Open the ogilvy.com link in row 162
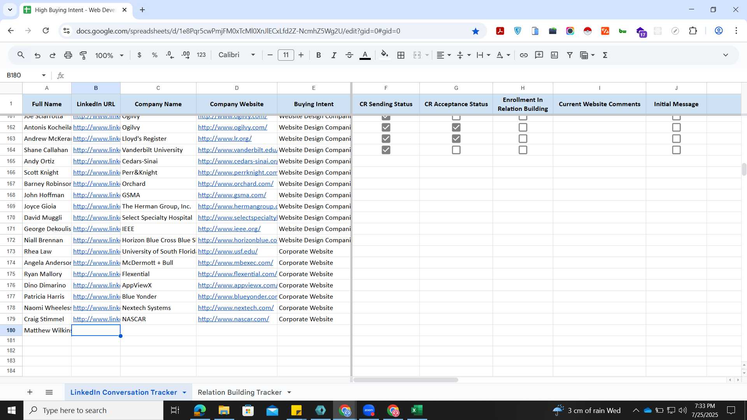The image size is (747, 420). pyautogui.click(x=233, y=127)
